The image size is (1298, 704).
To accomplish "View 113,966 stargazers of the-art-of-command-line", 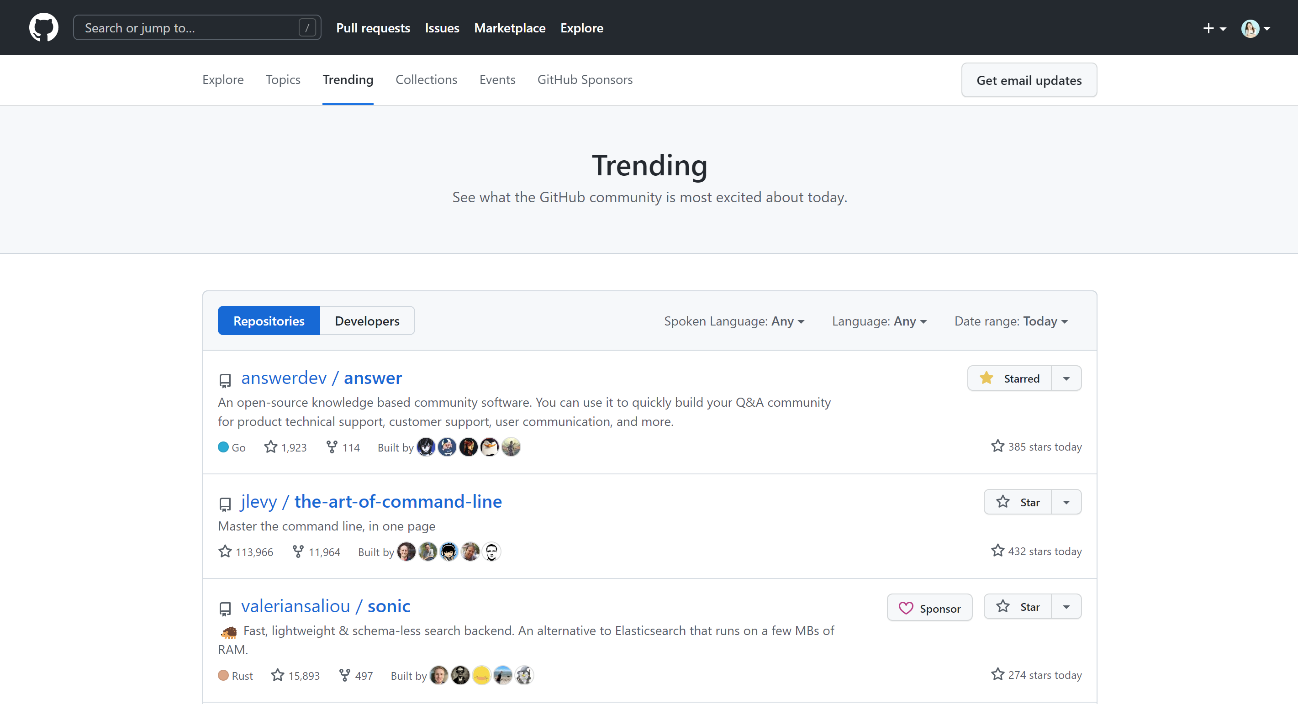I will click(245, 552).
